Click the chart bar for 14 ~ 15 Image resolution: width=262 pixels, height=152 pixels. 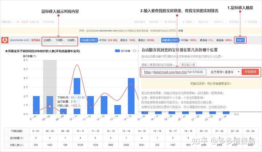131,96
